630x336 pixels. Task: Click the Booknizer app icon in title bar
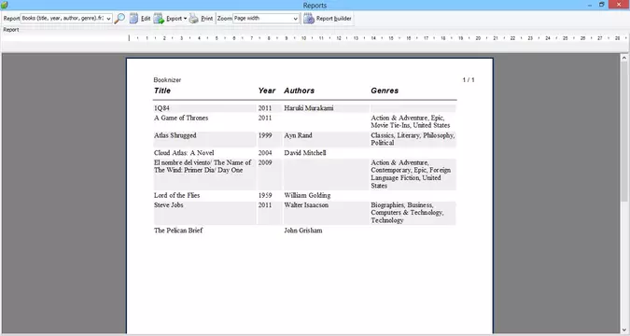pos(4,5)
